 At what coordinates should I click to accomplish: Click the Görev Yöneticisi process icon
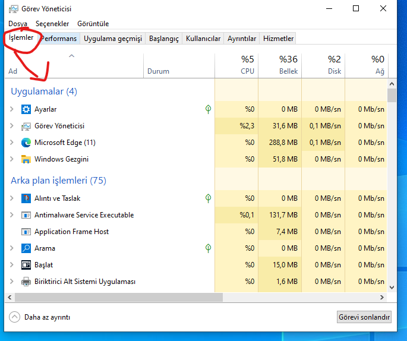tap(26, 126)
